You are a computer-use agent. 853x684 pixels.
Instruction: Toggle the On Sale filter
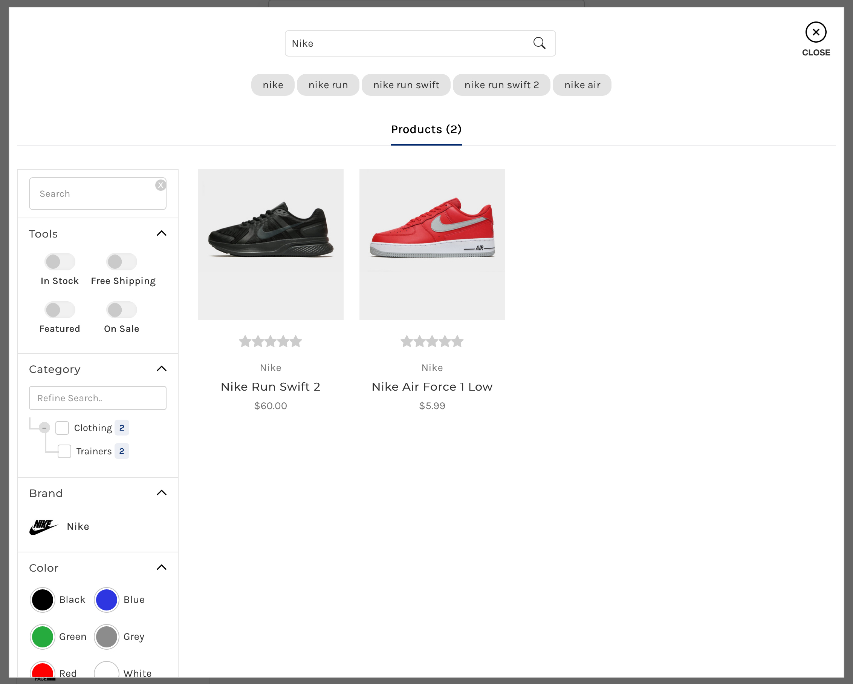[x=121, y=310]
